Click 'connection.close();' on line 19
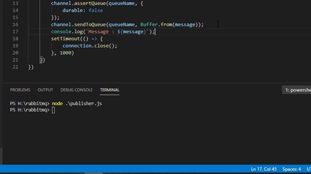 pos(90,46)
